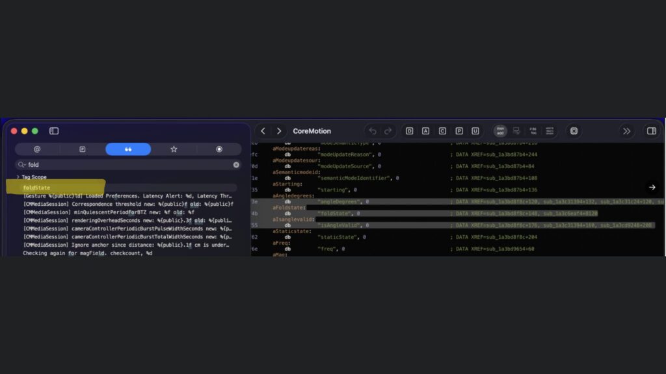
Task: Click the 'aFoldstate:' label in disassembly
Action: pos(289,208)
